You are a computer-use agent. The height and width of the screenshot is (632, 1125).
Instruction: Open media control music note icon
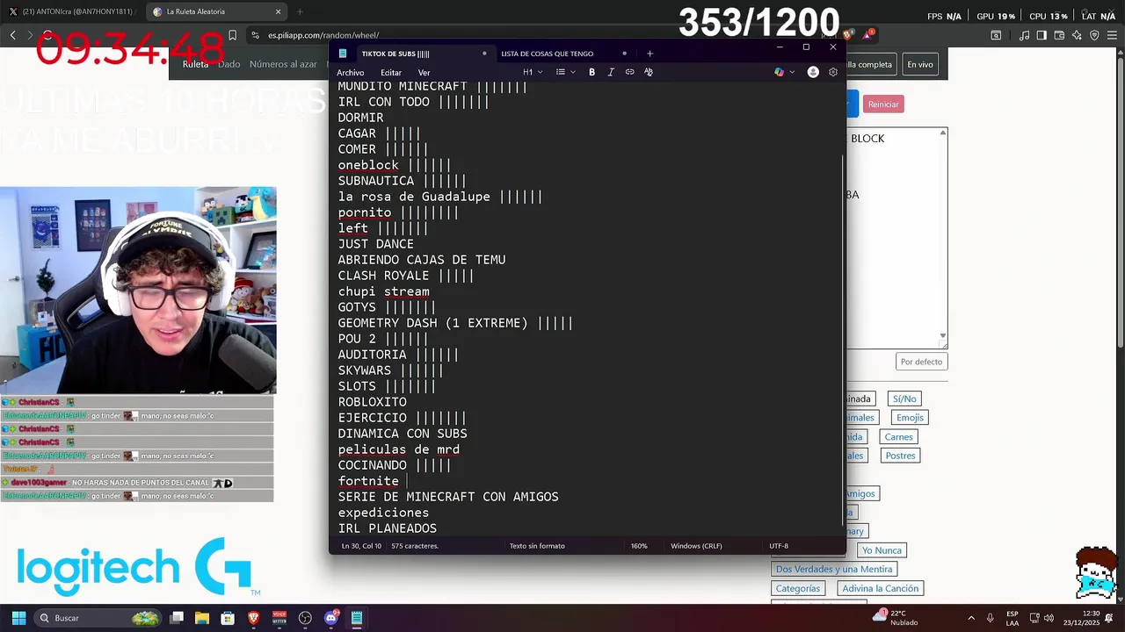coord(1024,35)
